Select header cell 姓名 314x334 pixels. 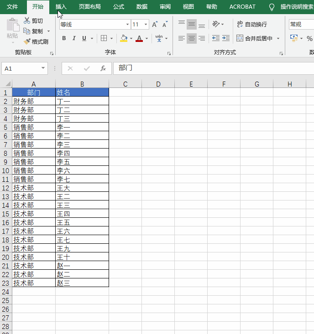[x=82, y=92]
